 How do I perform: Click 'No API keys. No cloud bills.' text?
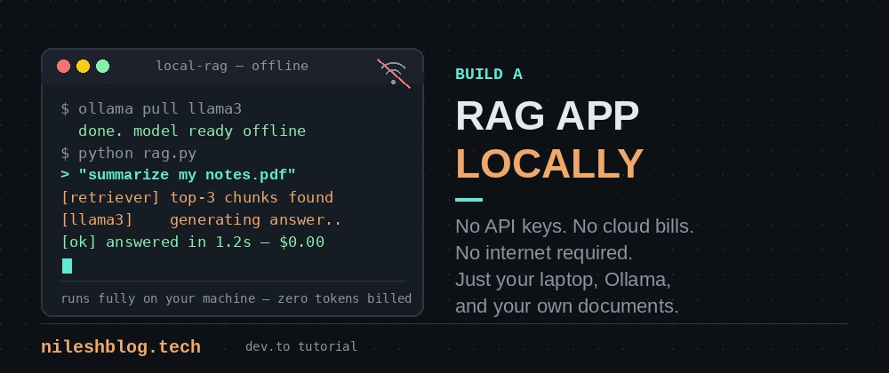pos(574,226)
